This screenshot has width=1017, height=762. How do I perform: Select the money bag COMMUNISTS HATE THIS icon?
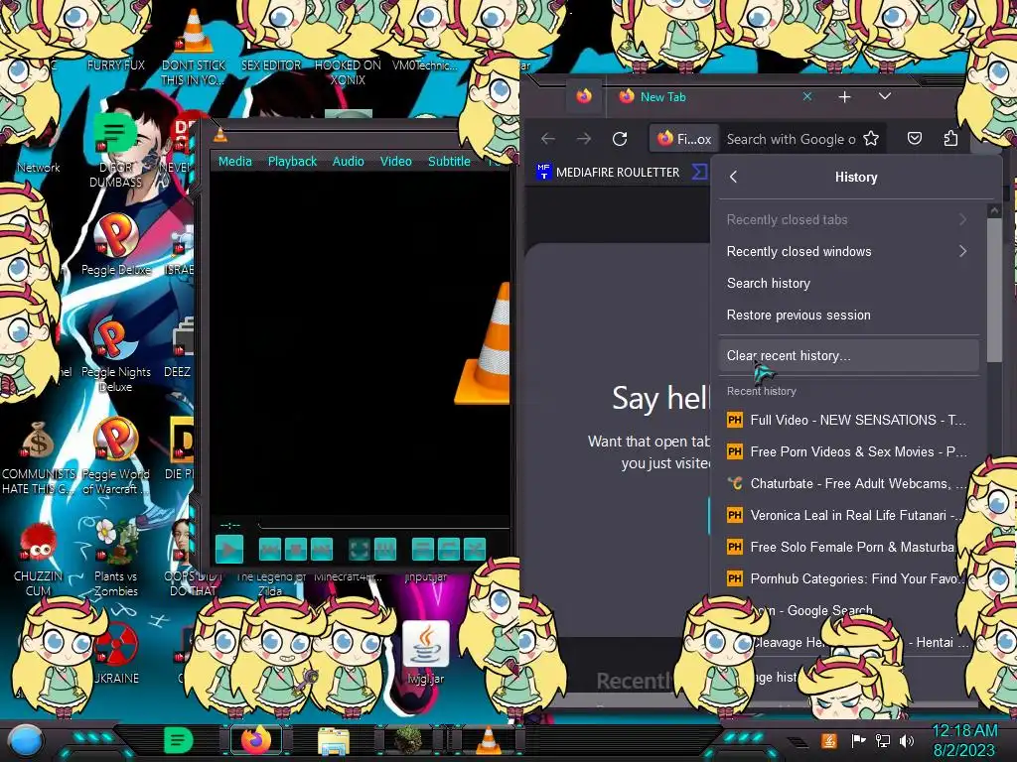pos(39,456)
